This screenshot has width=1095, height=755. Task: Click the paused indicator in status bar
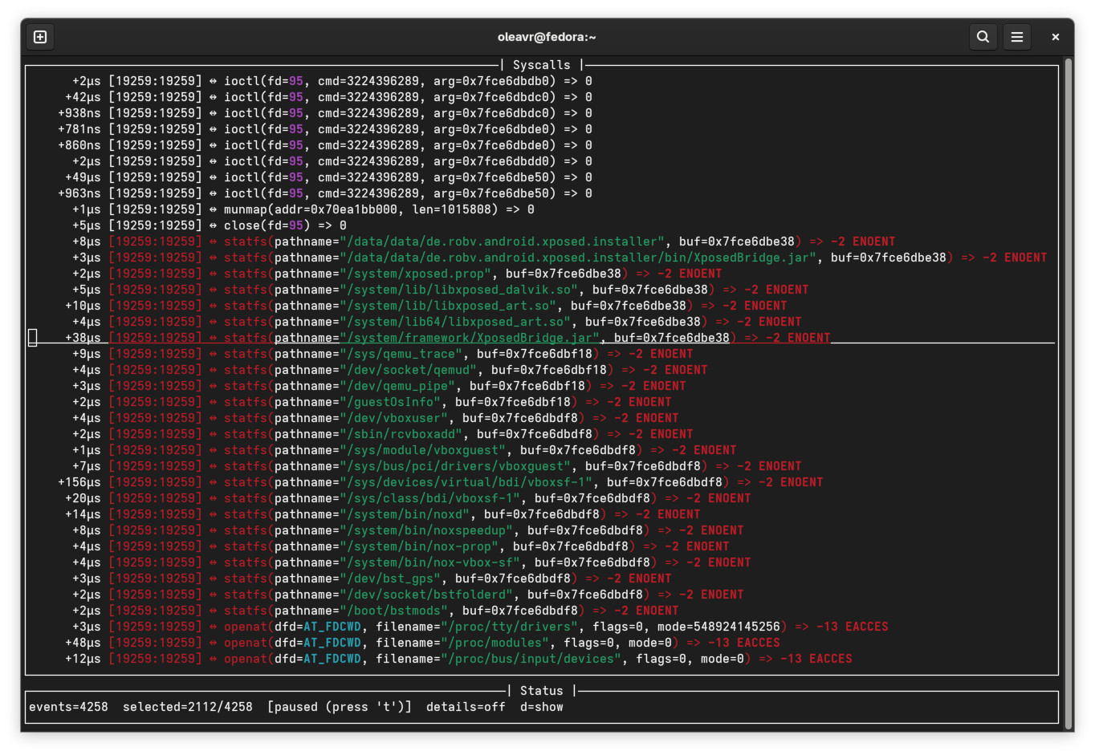pyautogui.click(x=339, y=707)
